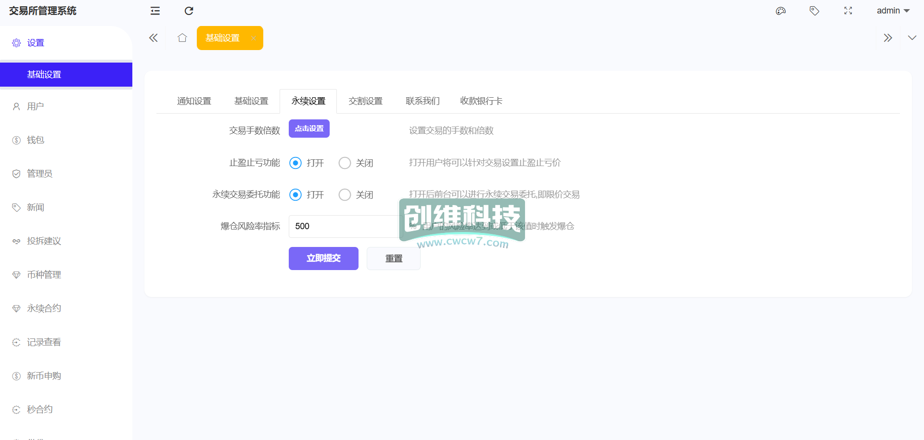Open the admin user dropdown
This screenshot has height=440, width=924.
[x=893, y=11]
